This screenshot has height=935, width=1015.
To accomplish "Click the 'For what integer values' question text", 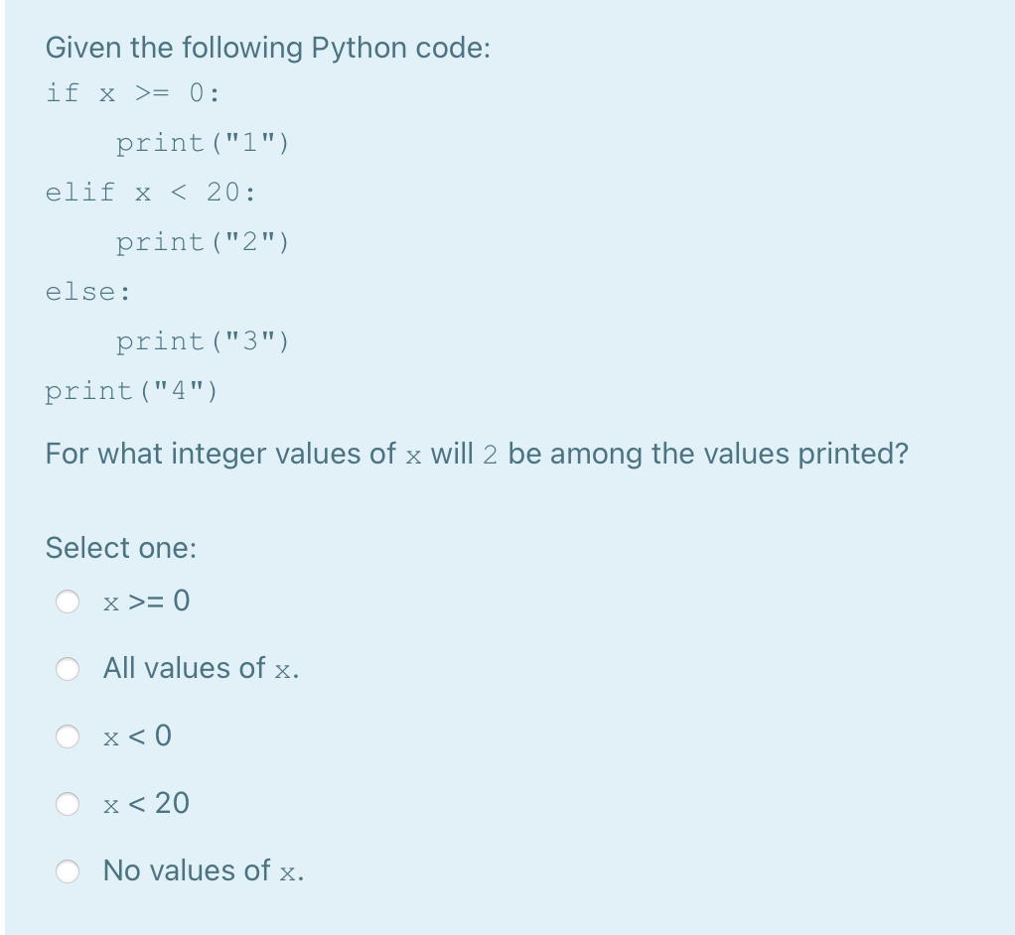I will [x=477, y=455].
